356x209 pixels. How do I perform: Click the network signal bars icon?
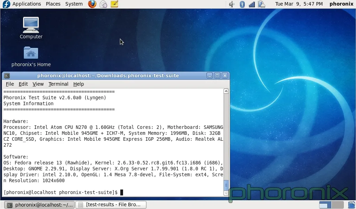click(252, 4)
